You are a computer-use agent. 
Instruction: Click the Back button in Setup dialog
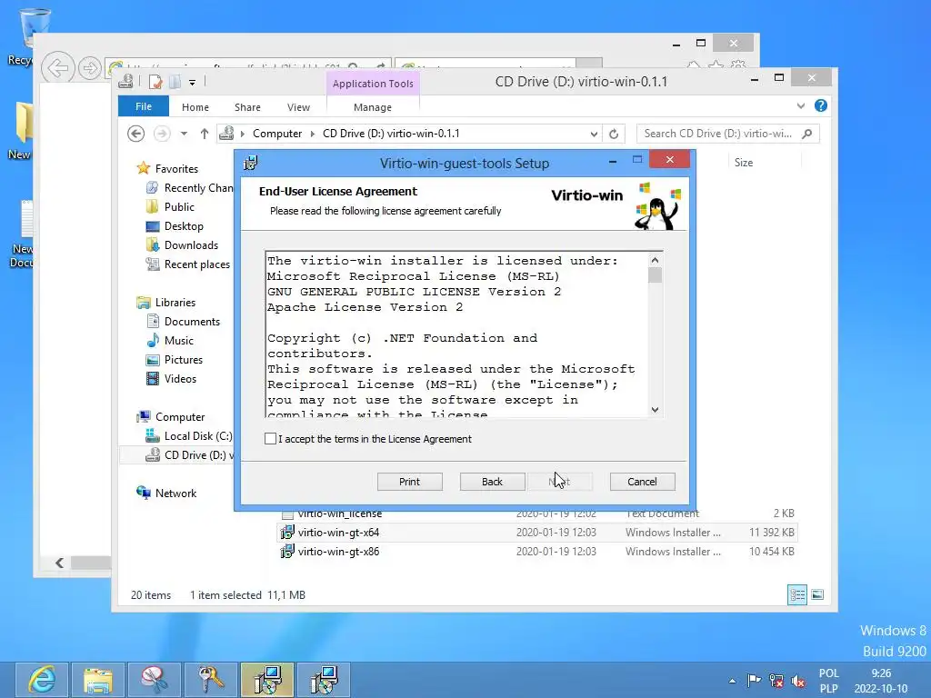(x=492, y=482)
